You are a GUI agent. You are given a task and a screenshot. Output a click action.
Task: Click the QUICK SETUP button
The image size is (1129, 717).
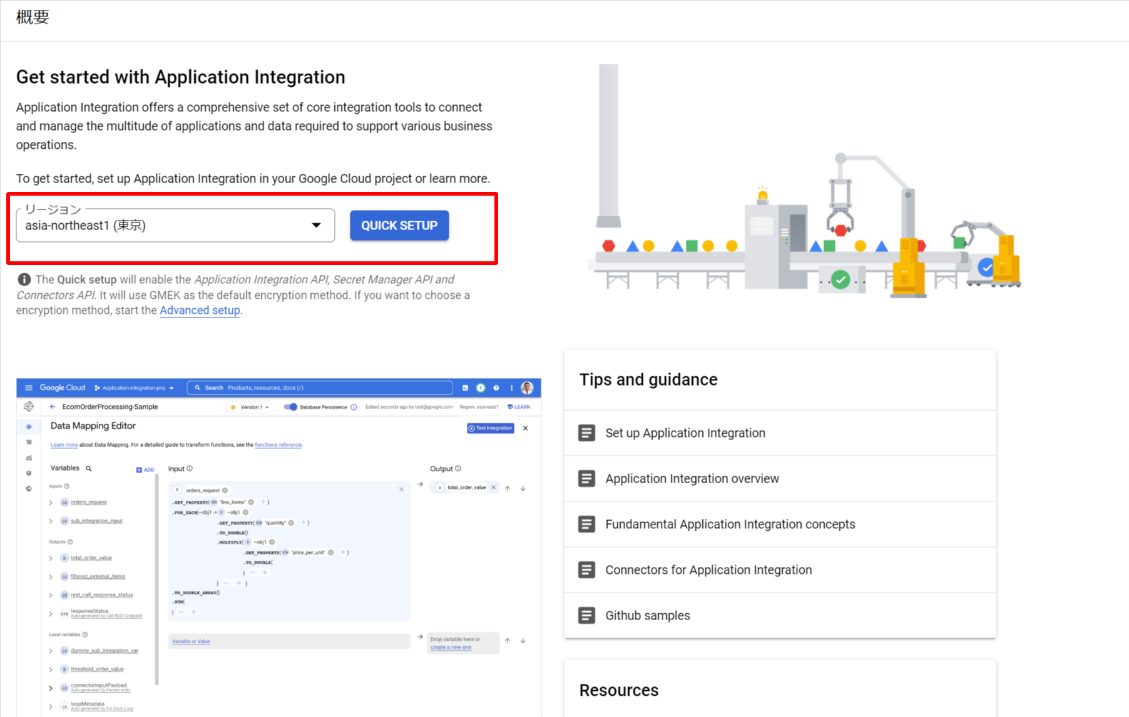[x=399, y=225]
